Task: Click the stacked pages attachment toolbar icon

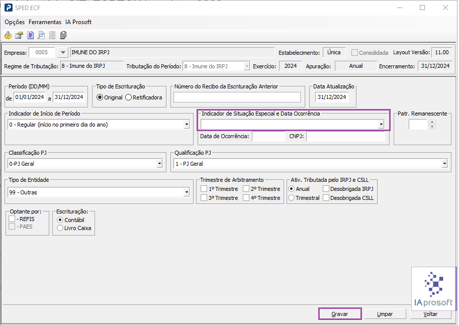Action: [x=63, y=35]
